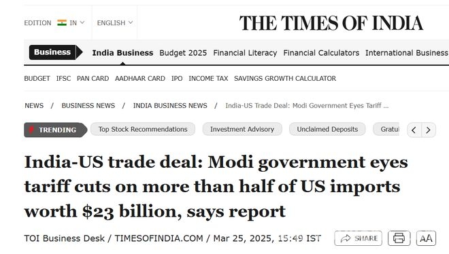Open the INCOME TAX link
This screenshot has height=254, width=449.
tap(208, 78)
